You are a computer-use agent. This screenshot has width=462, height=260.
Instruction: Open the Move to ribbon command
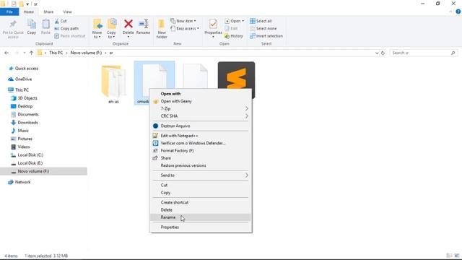click(97, 29)
